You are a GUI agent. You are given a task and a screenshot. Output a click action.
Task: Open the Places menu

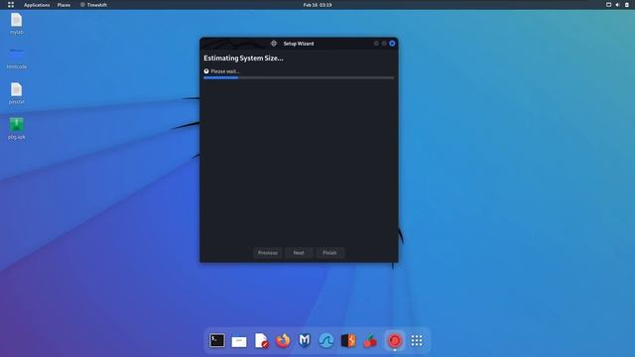tap(63, 5)
